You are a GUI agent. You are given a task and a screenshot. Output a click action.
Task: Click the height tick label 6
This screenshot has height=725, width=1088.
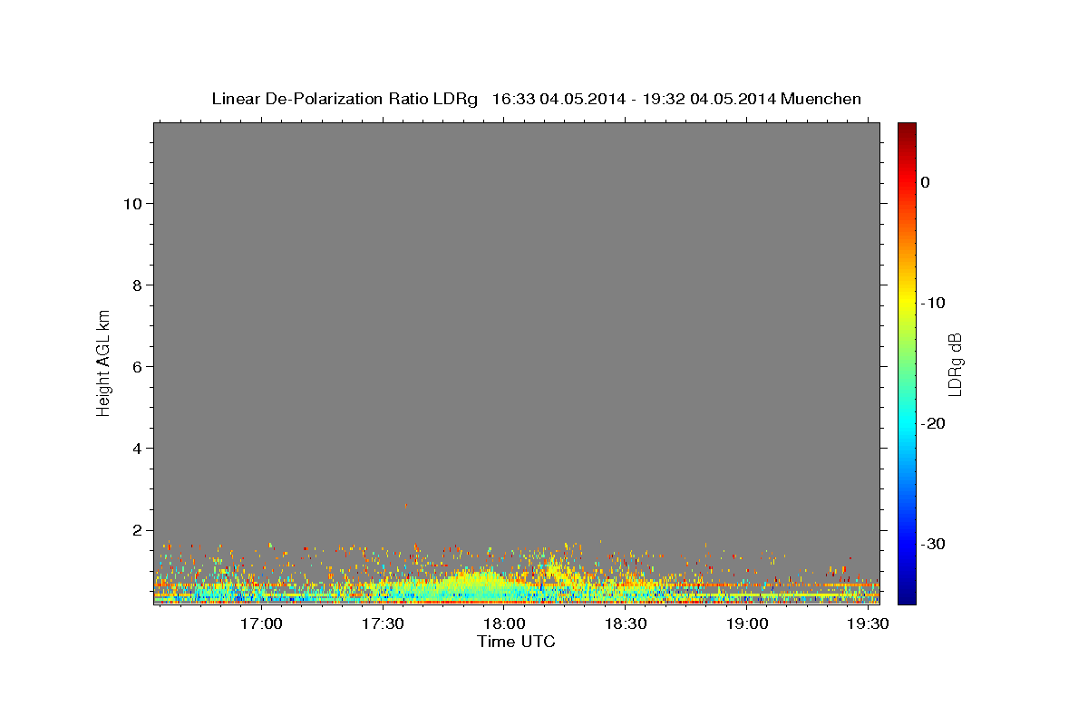[136, 366]
